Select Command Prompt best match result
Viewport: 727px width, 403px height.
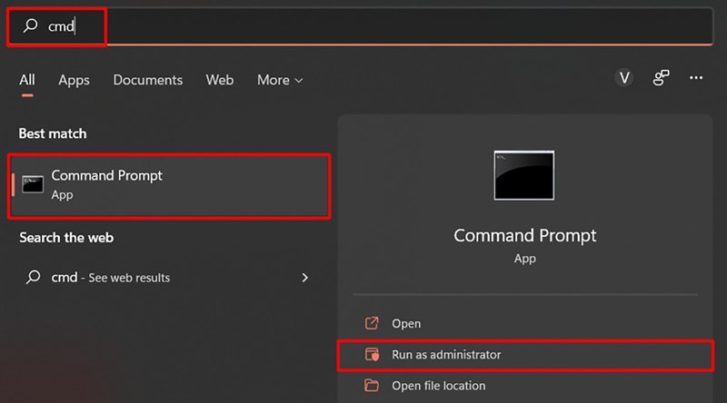coord(169,186)
